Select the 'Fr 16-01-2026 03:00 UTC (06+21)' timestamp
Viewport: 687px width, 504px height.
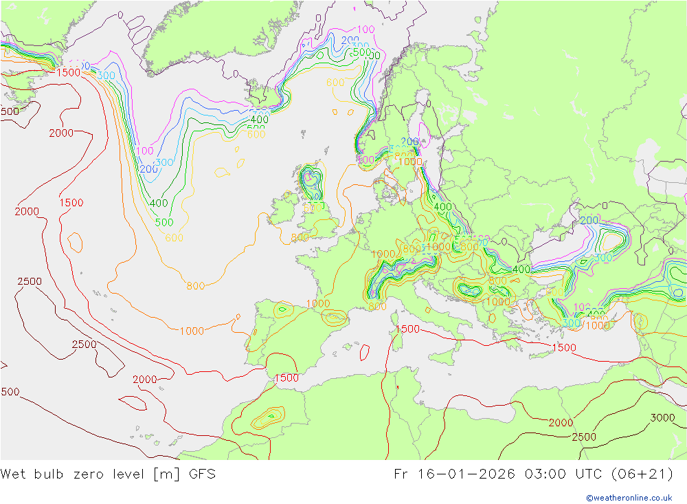pos(534,474)
